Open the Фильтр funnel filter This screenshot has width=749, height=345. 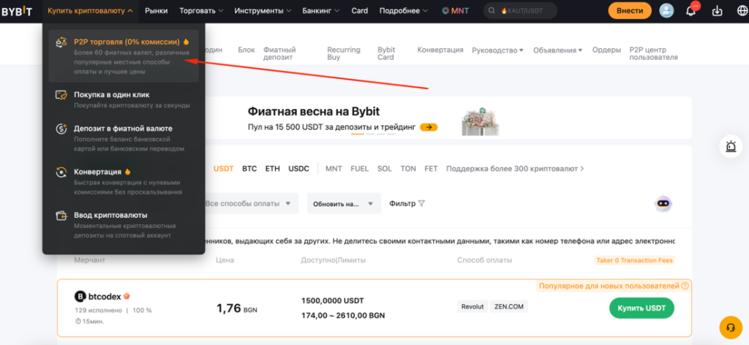coord(407,204)
